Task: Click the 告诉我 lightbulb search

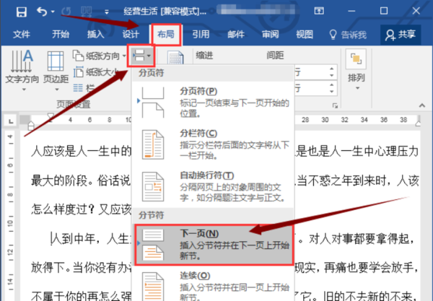Action: 348,35
